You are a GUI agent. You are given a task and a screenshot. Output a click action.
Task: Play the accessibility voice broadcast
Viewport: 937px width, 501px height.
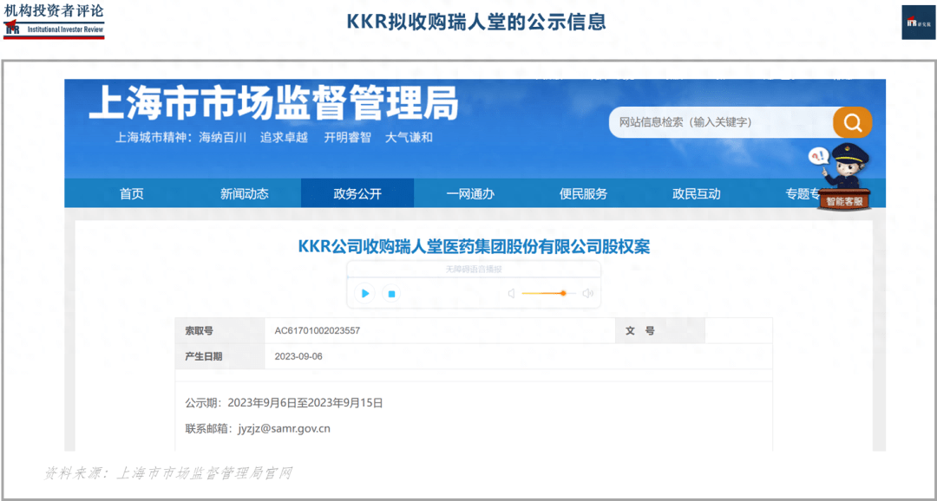click(x=365, y=294)
